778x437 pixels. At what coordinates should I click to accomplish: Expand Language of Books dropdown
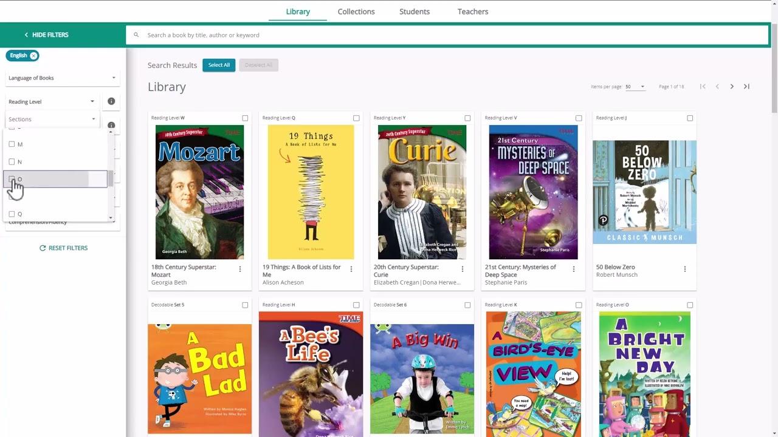pyautogui.click(x=62, y=78)
